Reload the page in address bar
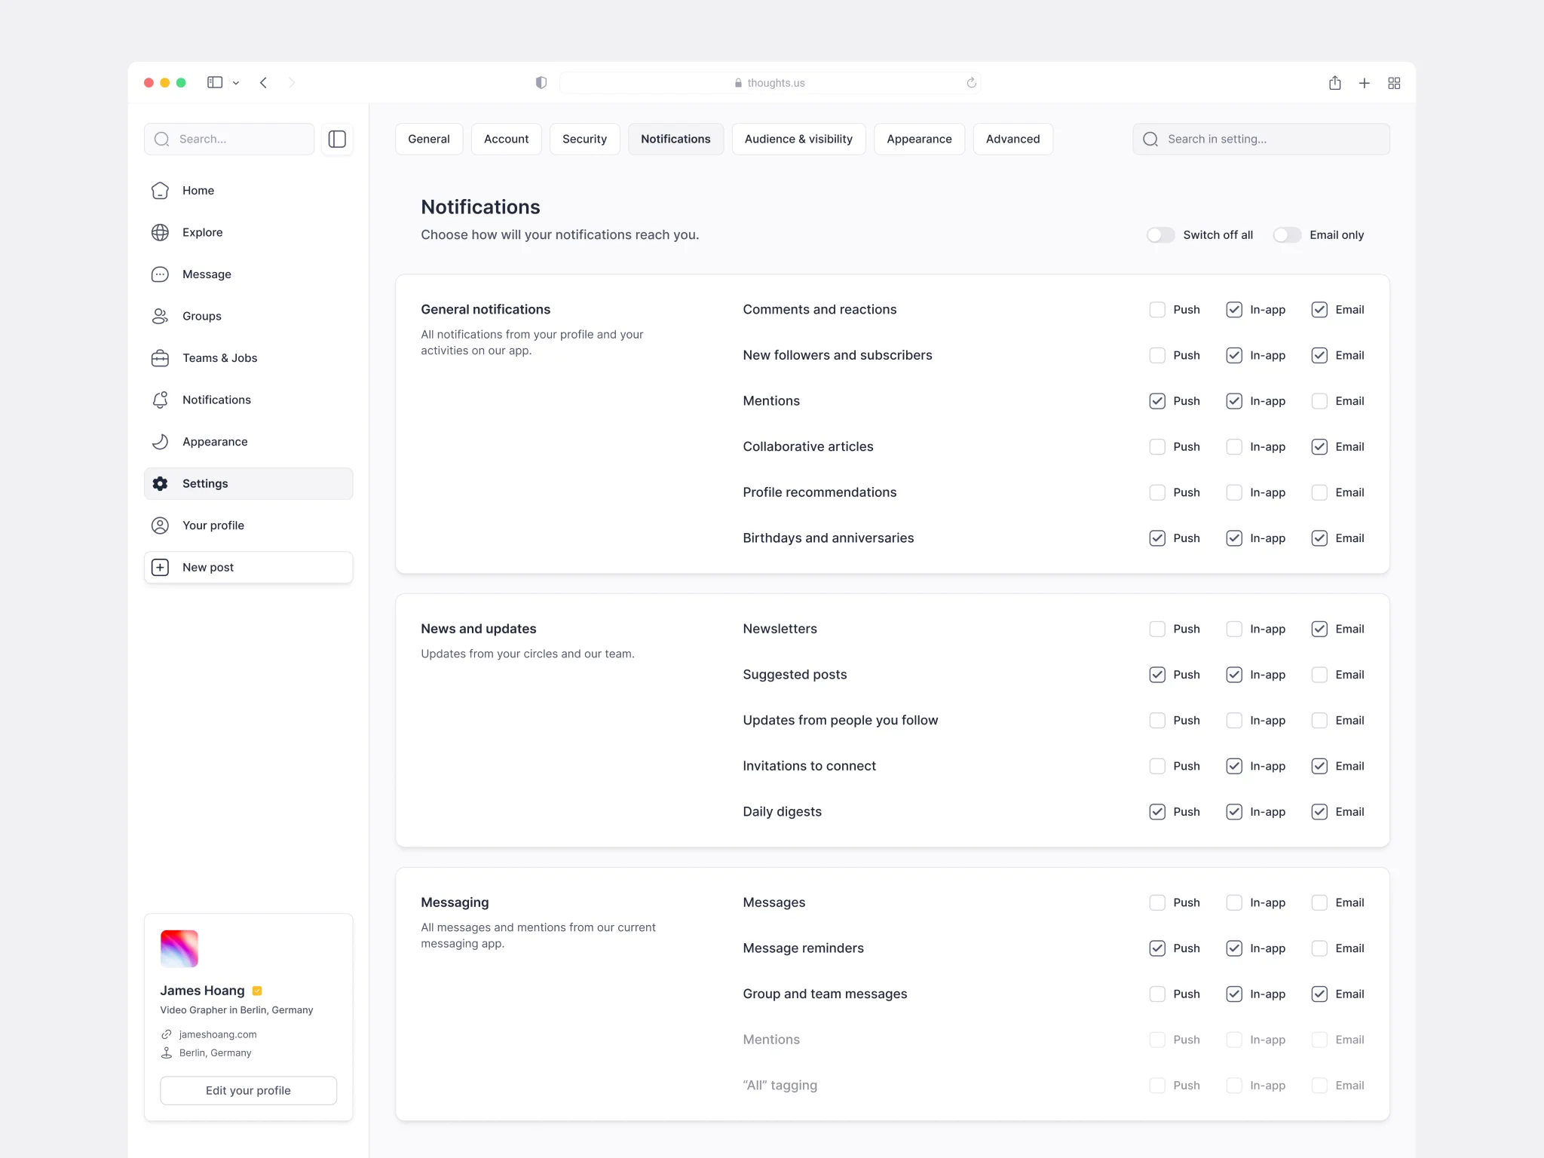 (x=971, y=83)
